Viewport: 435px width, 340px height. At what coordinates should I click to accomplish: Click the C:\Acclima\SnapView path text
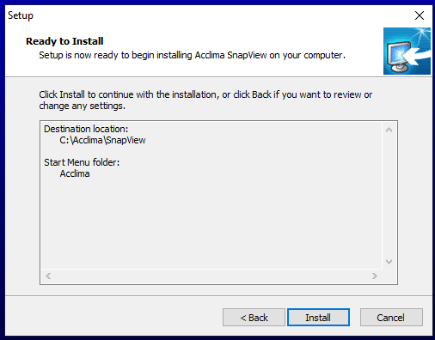click(102, 140)
